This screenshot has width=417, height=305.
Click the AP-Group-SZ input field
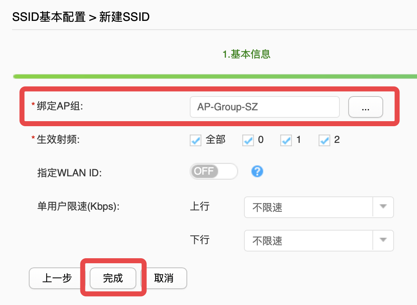264,107
